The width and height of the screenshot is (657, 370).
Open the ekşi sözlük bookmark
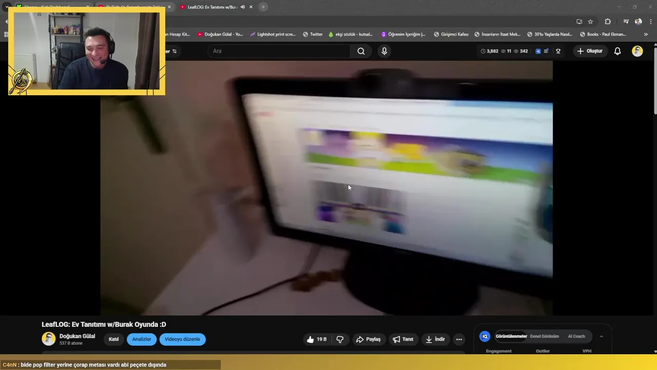pyautogui.click(x=351, y=34)
